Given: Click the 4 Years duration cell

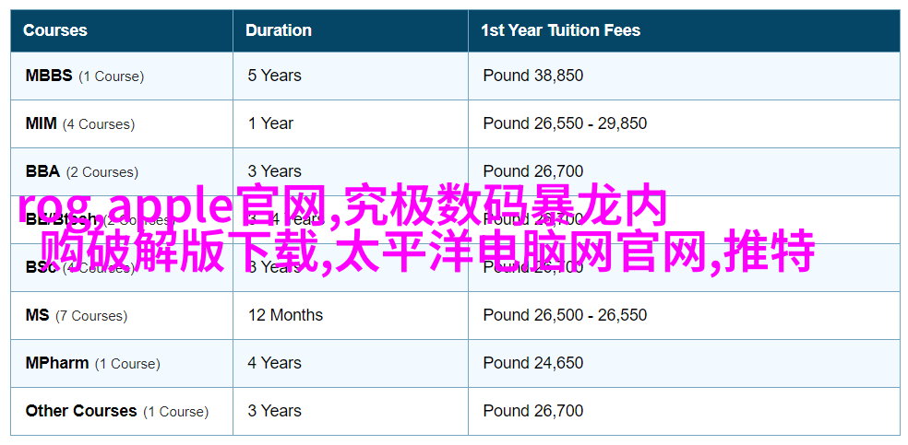Looking at the screenshot, I should 351,364.
